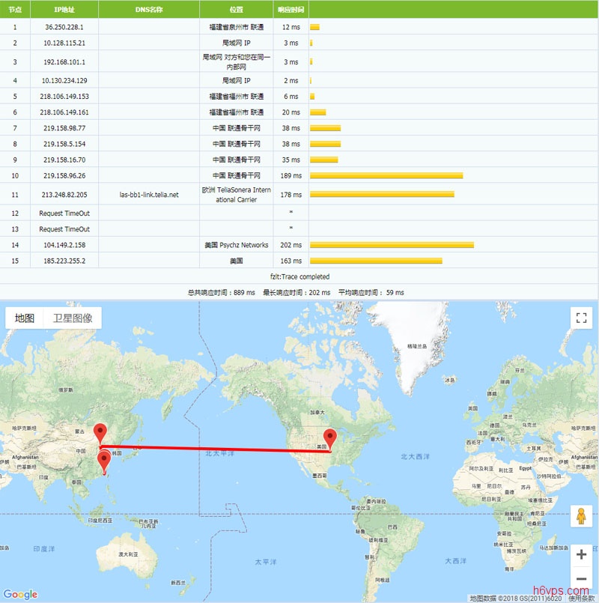Click the 位置 column header

(x=236, y=10)
